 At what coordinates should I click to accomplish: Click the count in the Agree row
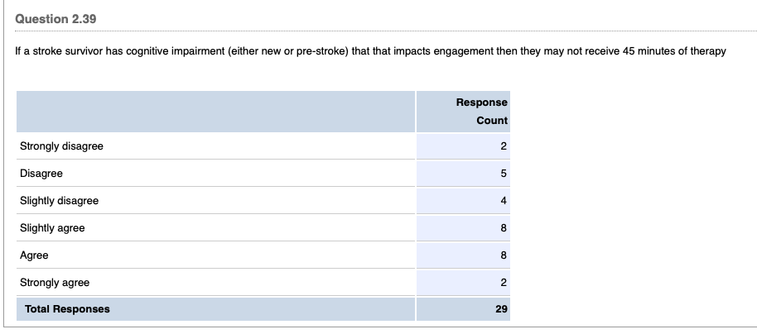(x=503, y=255)
